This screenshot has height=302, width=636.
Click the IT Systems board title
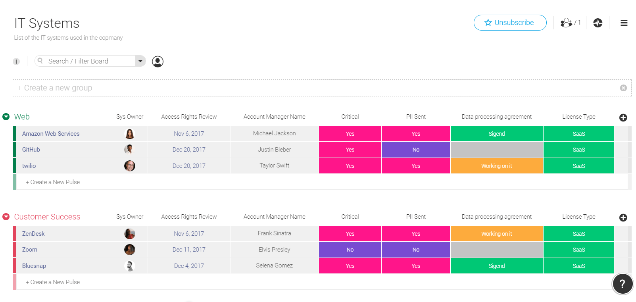[x=47, y=23]
